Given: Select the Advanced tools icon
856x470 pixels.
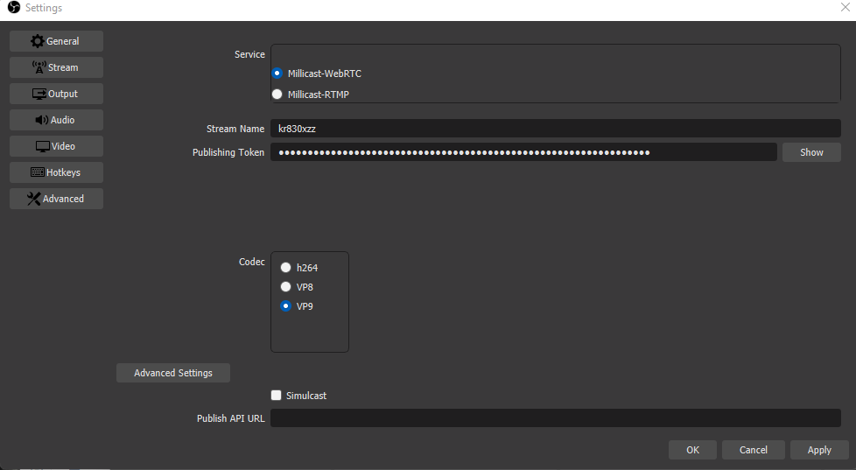Looking at the screenshot, I should coord(34,199).
